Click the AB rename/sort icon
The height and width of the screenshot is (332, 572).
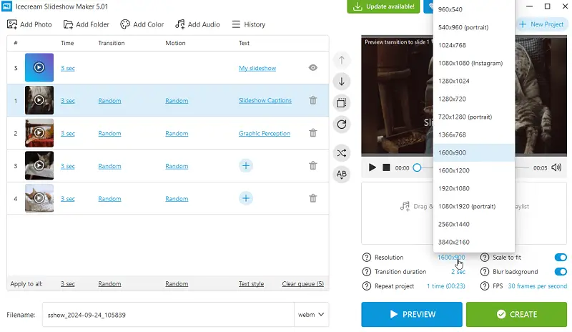click(342, 174)
